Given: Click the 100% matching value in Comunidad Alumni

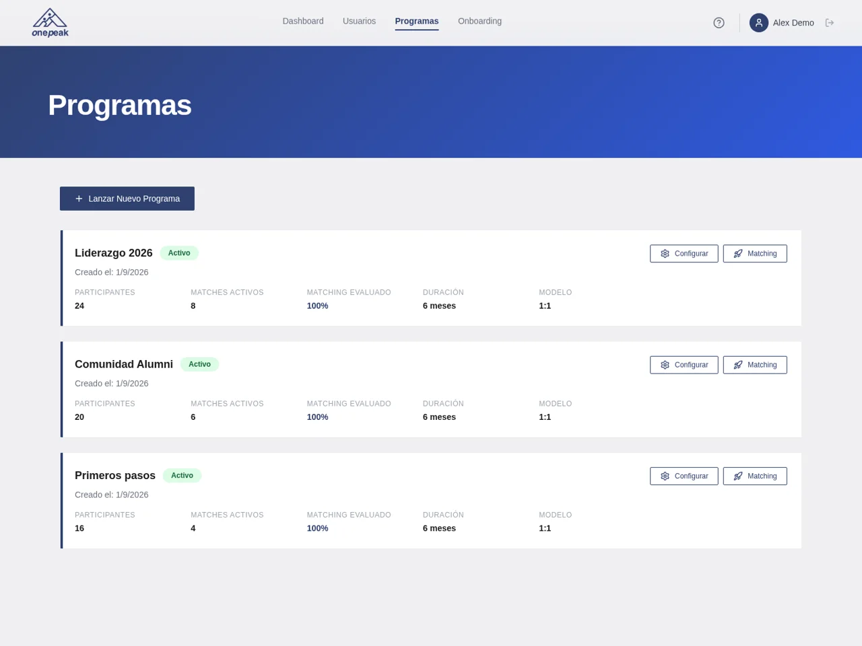Looking at the screenshot, I should click(x=318, y=417).
